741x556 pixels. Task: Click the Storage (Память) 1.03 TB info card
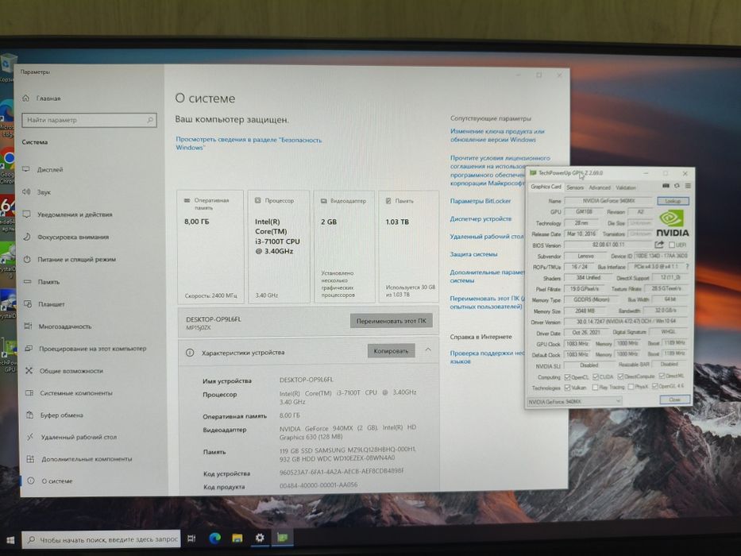point(409,246)
